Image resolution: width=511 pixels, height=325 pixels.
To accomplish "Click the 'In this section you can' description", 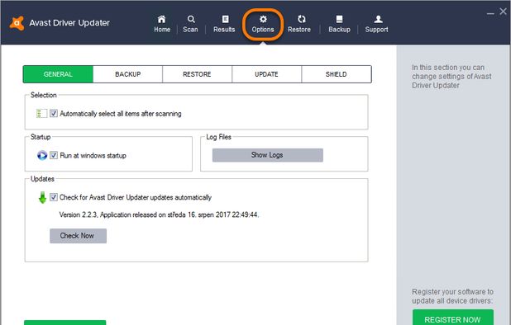I will click(451, 77).
